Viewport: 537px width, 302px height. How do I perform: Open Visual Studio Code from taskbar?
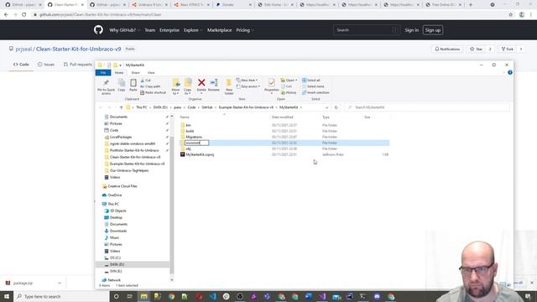pyautogui.click(x=212, y=296)
